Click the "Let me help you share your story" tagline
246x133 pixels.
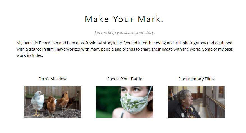(125, 33)
